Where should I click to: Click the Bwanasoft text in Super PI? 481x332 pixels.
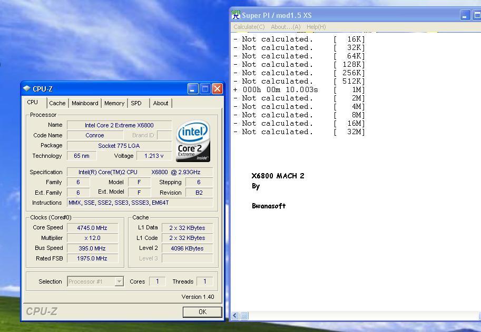click(269, 206)
